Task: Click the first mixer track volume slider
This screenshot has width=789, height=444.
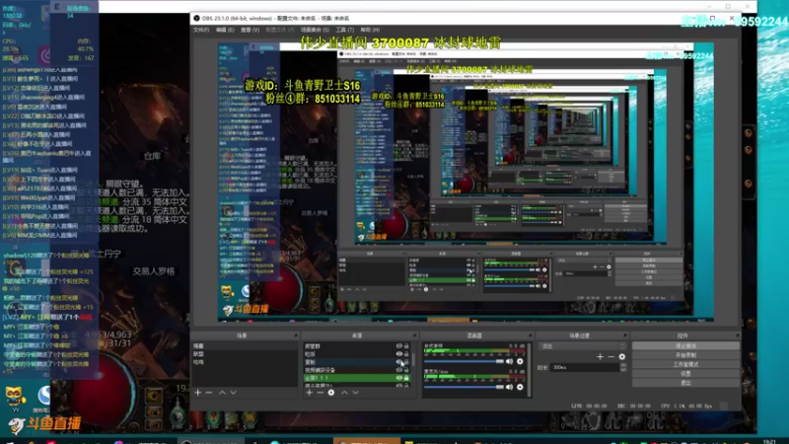Action: (464, 361)
